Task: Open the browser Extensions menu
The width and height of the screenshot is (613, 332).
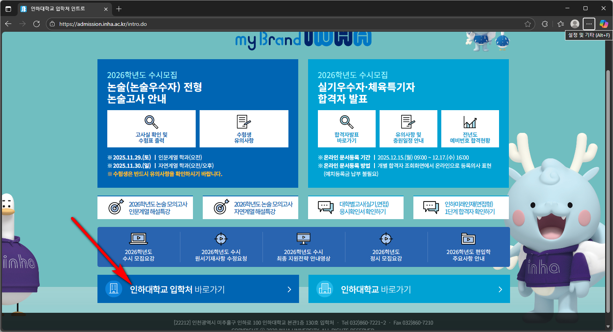Action: pyautogui.click(x=545, y=24)
